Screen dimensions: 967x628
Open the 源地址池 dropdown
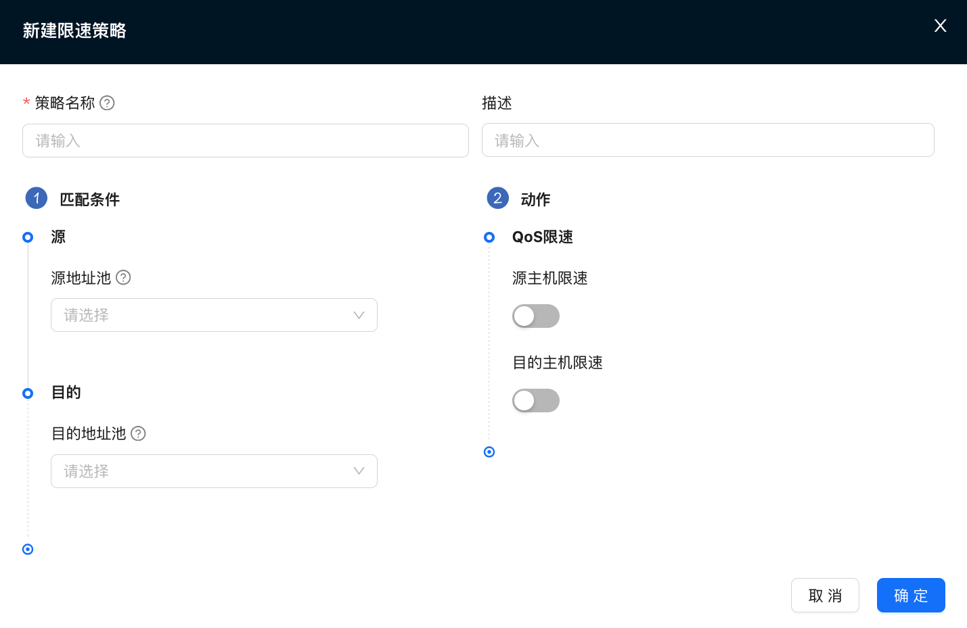click(203, 315)
